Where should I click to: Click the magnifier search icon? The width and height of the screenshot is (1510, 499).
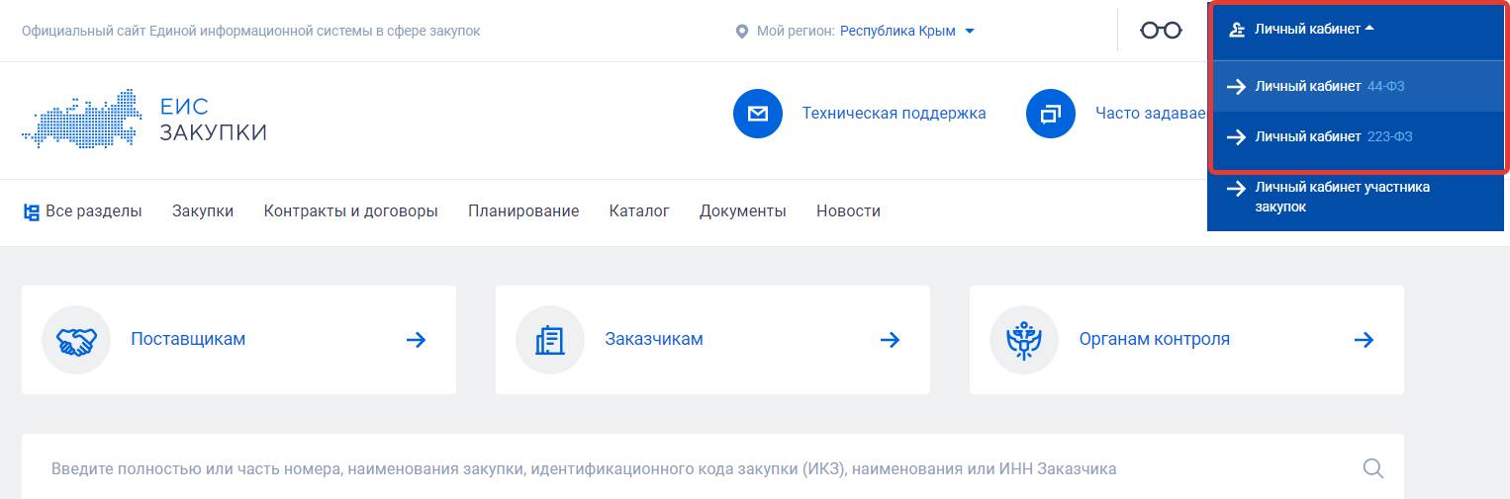pos(1373,468)
